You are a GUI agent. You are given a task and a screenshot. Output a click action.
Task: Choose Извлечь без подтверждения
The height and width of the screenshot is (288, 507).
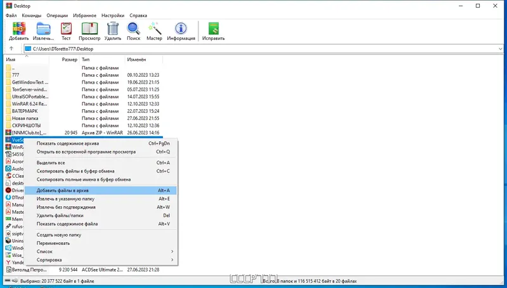click(x=101, y=207)
